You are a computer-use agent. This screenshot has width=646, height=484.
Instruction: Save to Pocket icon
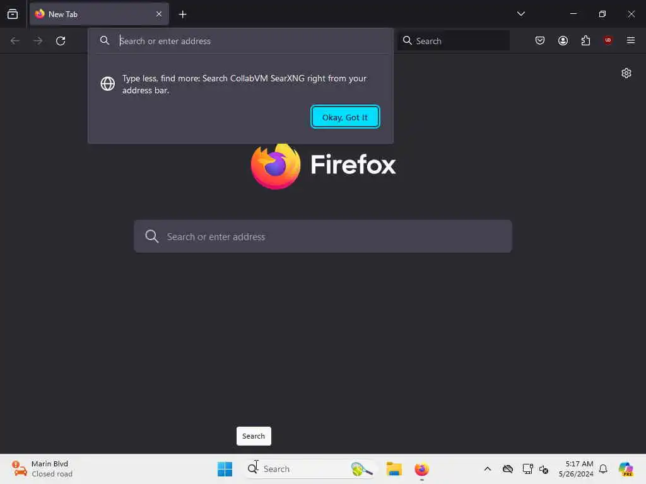[540, 40]
